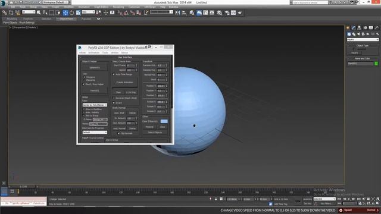Click the green object color swatch
Viewport: 381px width, 214px height.
[x=376, y=64]
